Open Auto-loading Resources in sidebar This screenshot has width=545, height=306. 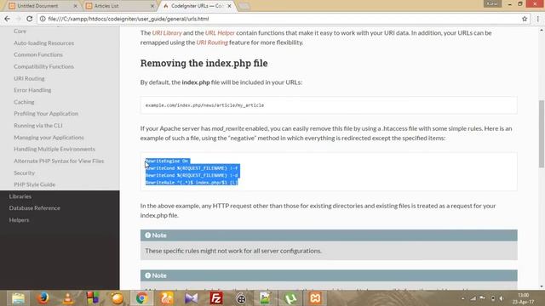point(43,43)
